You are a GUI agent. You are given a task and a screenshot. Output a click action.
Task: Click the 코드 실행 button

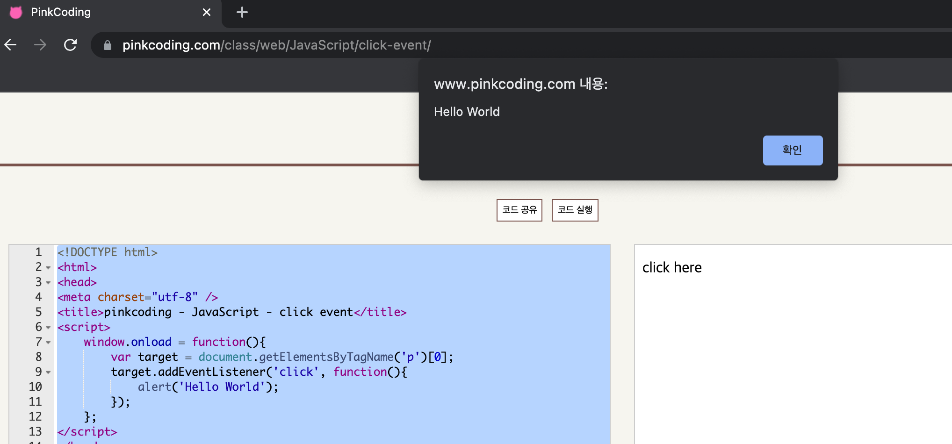tap(575, 210)
